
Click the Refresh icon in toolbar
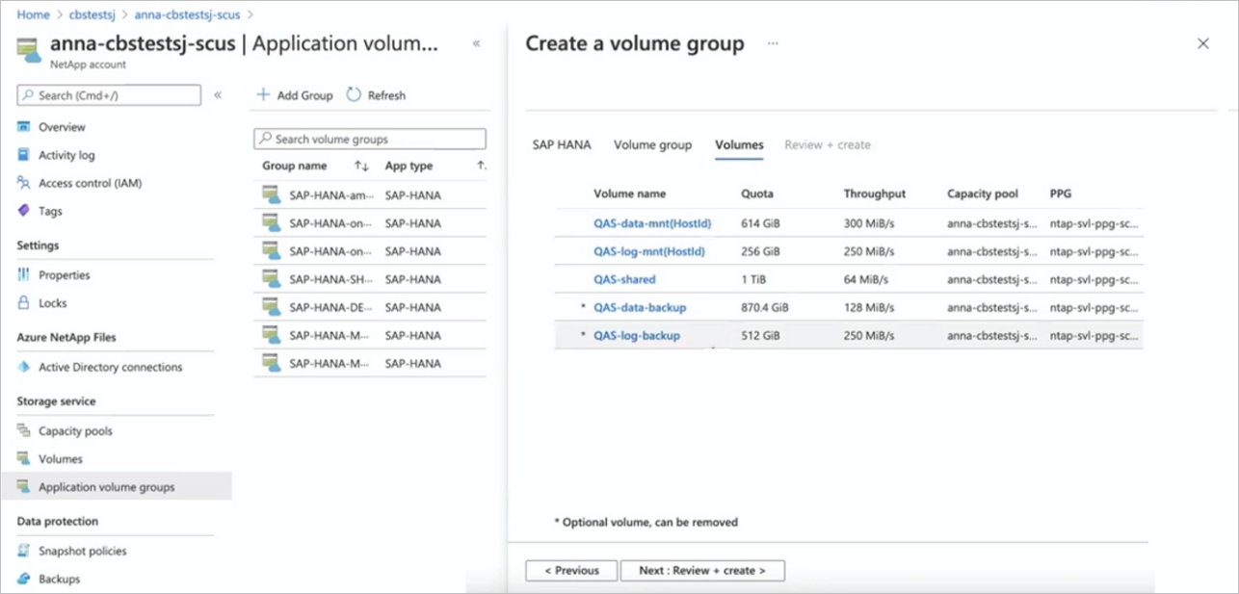(354, 94)
